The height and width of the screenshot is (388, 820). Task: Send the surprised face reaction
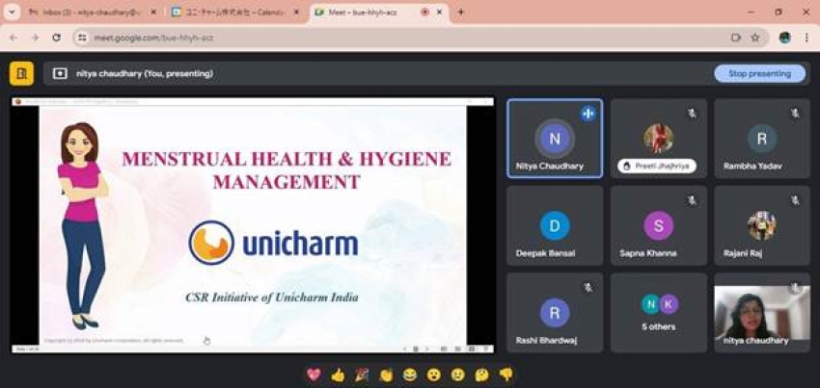[x=433, y=375]
